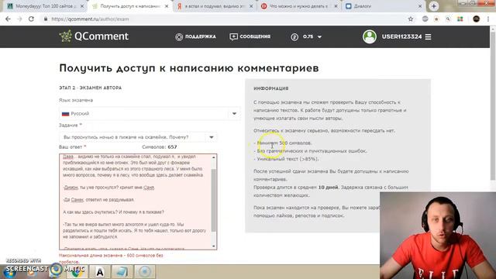The width and height of the screenshot is (496, 279).
Task: Switch to the Moneydayyy browser tab
Action: point(46,6)
